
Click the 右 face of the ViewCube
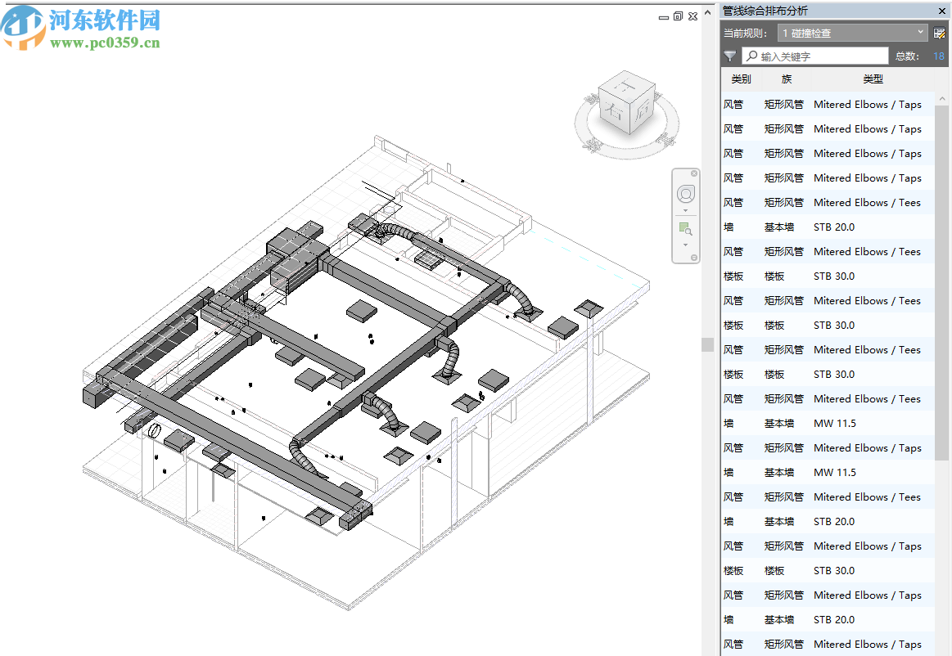tap(613, 110)
